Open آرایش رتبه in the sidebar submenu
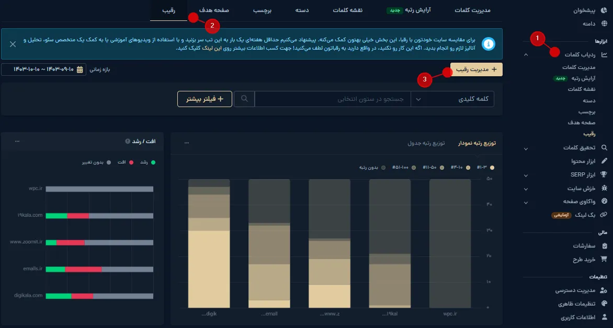This screenshot has width=613, height=328. tap(583, 78)
